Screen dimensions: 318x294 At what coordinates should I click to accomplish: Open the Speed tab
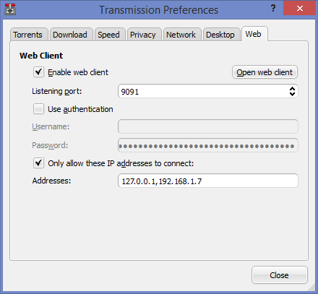point(110,35)
